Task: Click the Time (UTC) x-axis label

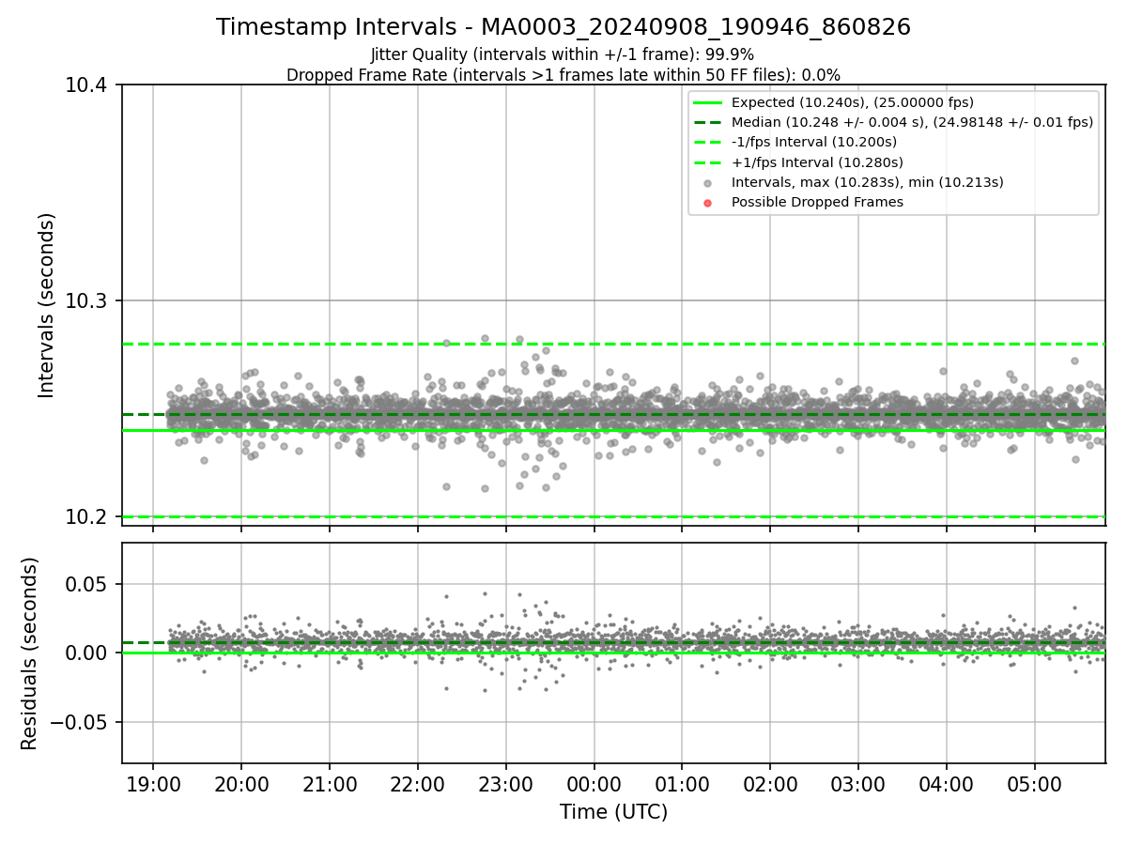Action: click(x=613, y=812)
